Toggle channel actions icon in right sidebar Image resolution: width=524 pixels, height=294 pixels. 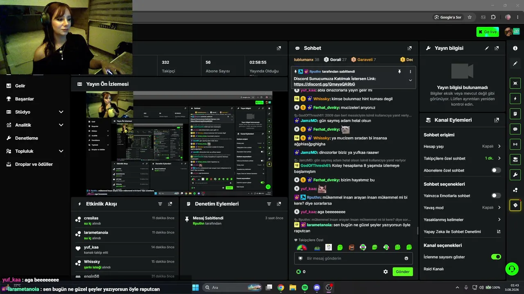click(515, 159)
